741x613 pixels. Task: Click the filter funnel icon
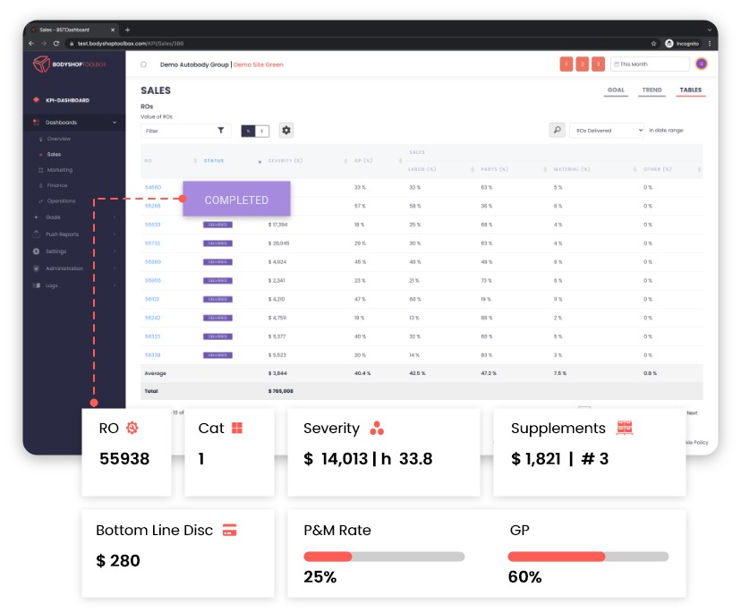pyautogui.click(x=221, y=131)
